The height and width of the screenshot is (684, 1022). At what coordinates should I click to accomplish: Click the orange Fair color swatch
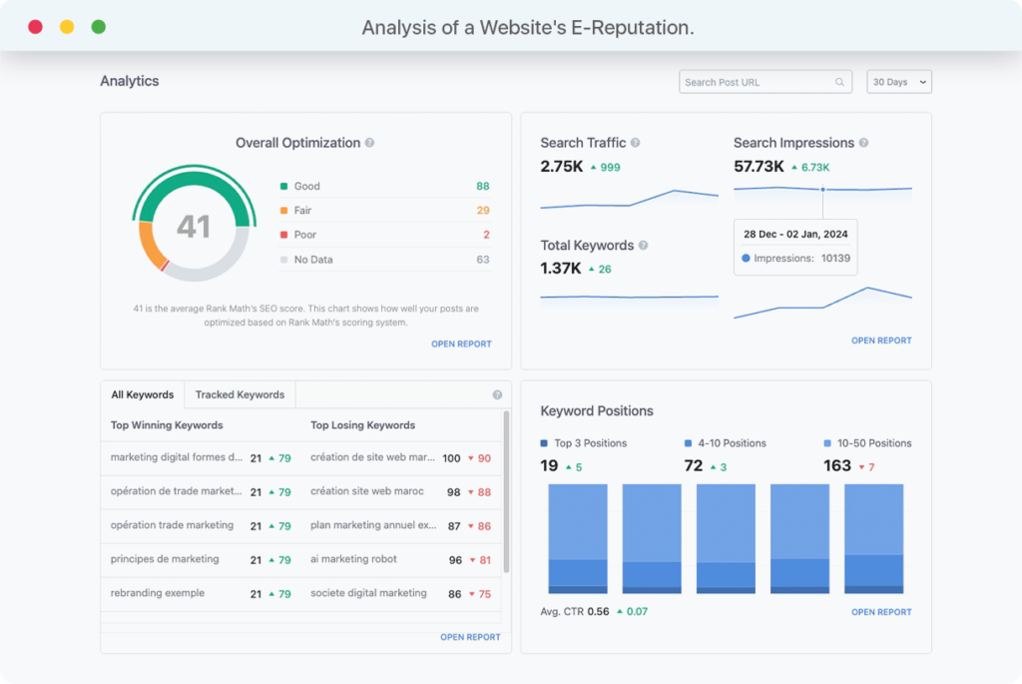click(x=283, y=210)
